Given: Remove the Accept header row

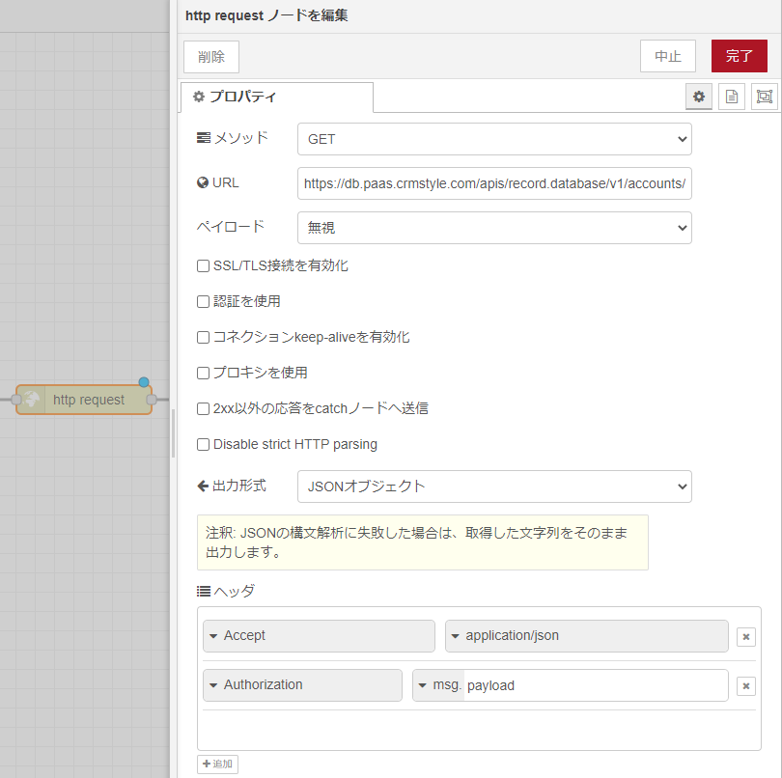Looking at the screenshot, I should click(746, 636).
